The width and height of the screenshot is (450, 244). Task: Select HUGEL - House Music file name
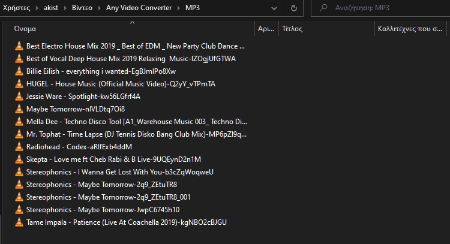click(121, 84)
